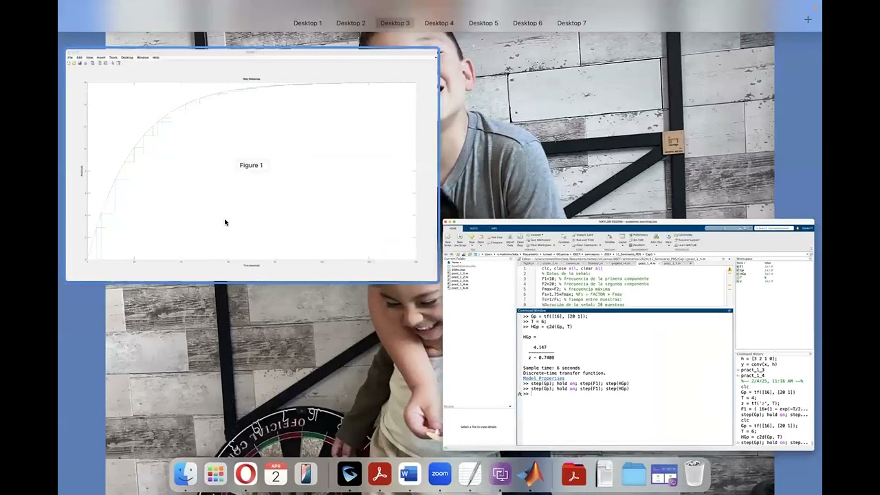This screenshot has width=880, height=495.
Task: Click Layout icon in MATLAB ribbon
Action: pos(622,240)
